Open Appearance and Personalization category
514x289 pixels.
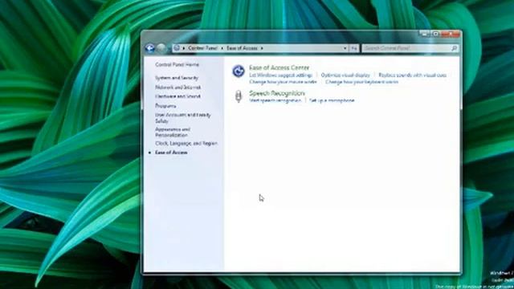173,132
